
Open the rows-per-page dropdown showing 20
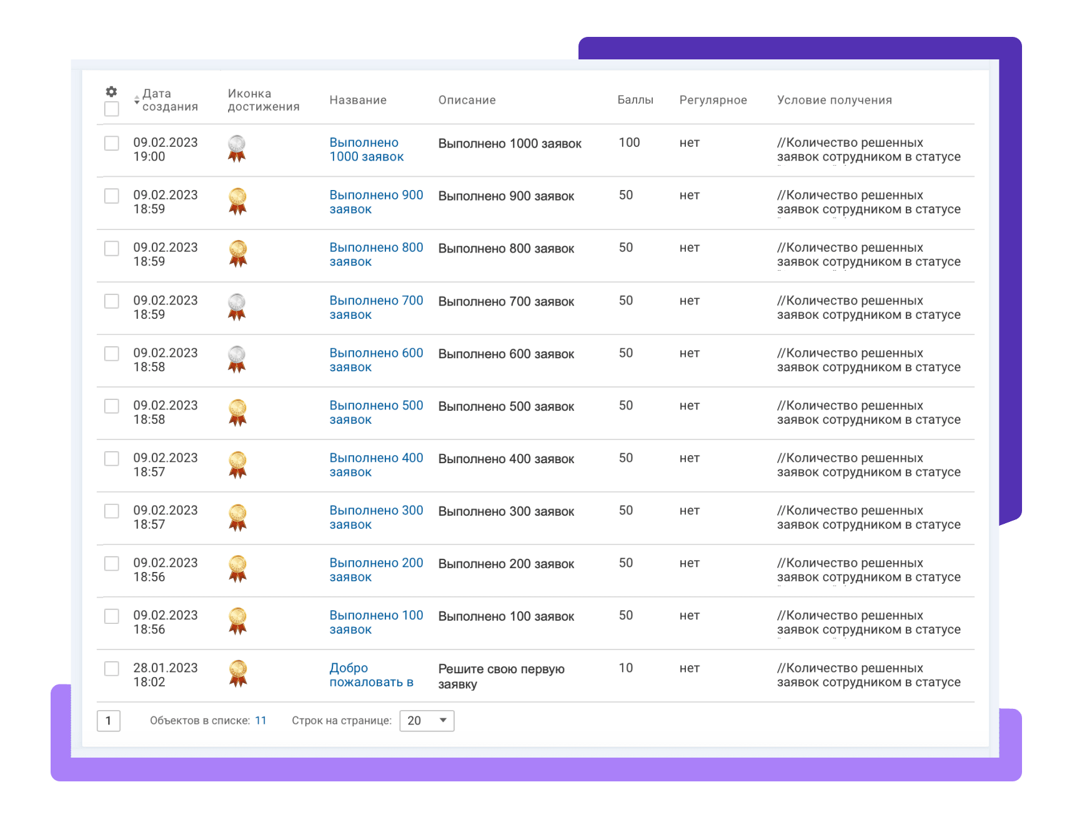[427, 721]
